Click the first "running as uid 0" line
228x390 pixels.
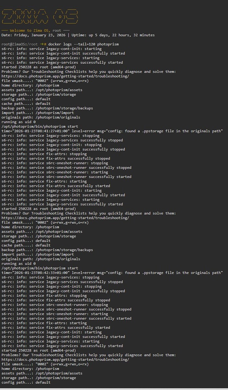(18, 122)
